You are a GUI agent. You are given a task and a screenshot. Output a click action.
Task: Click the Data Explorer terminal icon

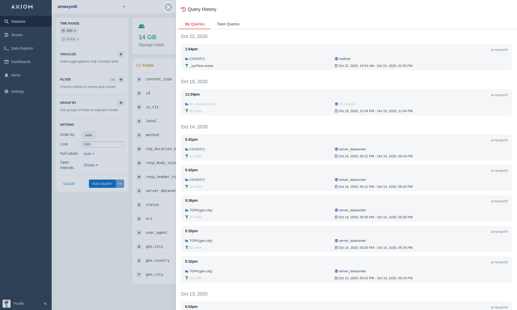pos(6,48)
